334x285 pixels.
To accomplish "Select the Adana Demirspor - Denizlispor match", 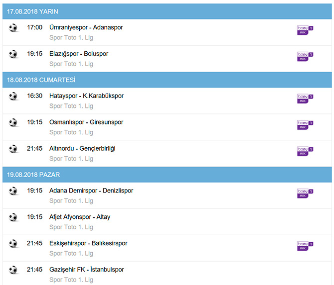I will (91, 190).
